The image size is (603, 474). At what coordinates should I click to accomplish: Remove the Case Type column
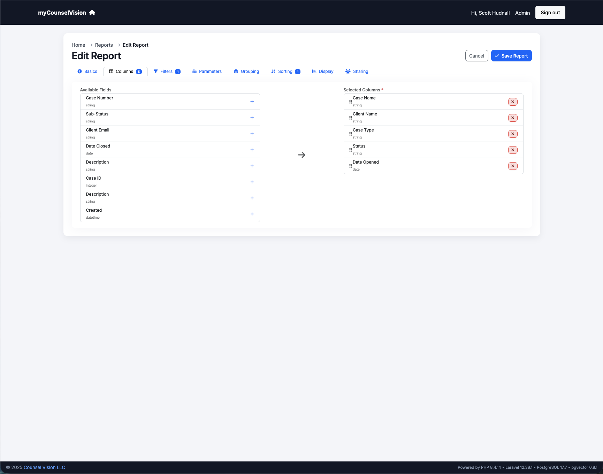click(512, 134)
